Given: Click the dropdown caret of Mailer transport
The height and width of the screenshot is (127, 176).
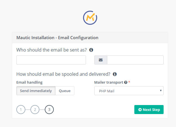Looking at the screenshot, I should pyautogui.click(x=161, y=91).
